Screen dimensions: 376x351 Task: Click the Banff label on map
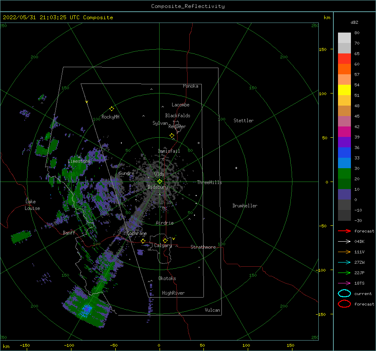pos(69,233)
